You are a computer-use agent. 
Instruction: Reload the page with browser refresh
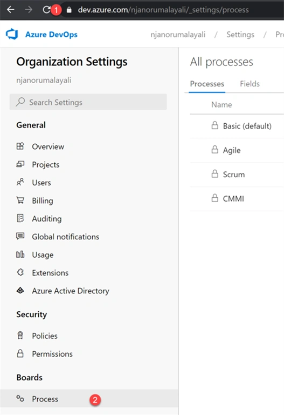point(46,10)
